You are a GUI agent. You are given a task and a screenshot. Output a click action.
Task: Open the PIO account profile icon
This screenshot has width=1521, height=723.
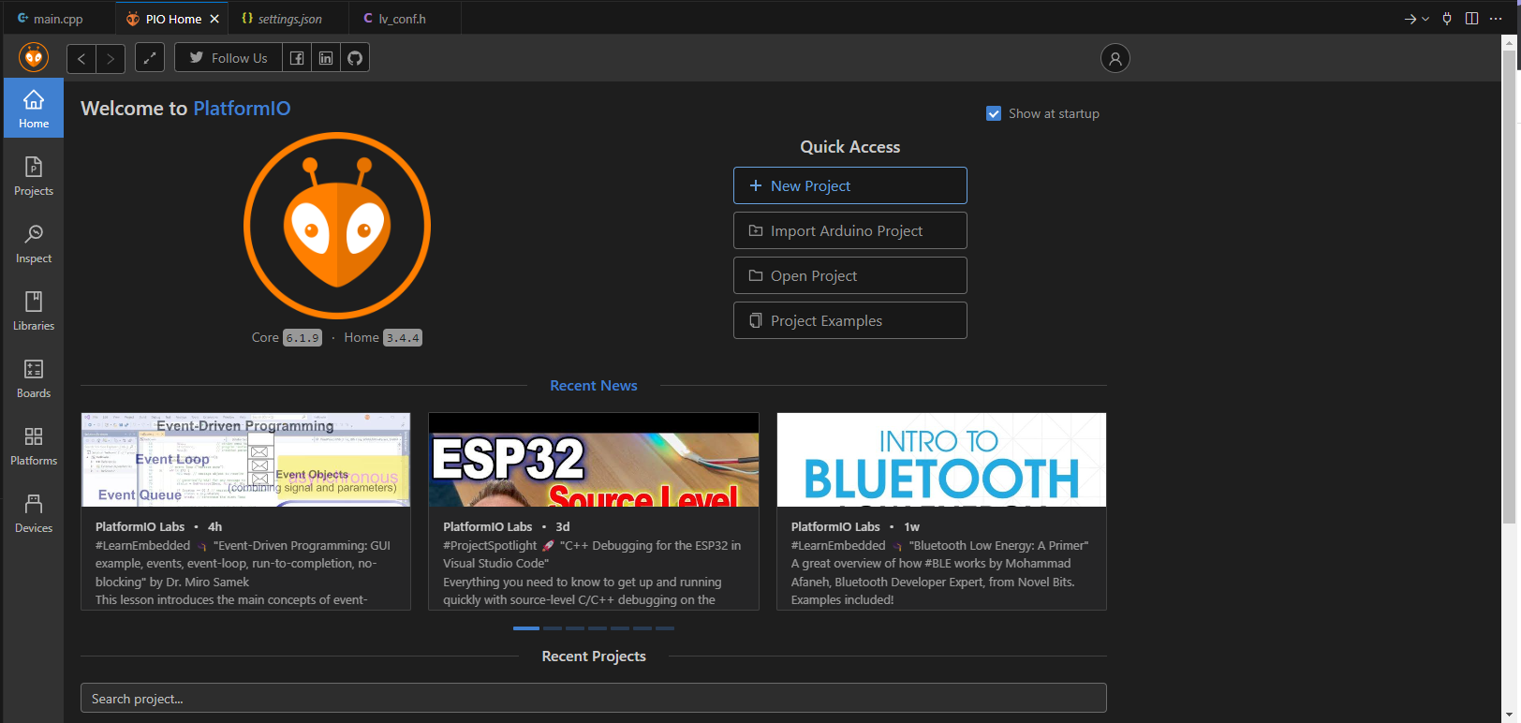(x=1115, y=58)
